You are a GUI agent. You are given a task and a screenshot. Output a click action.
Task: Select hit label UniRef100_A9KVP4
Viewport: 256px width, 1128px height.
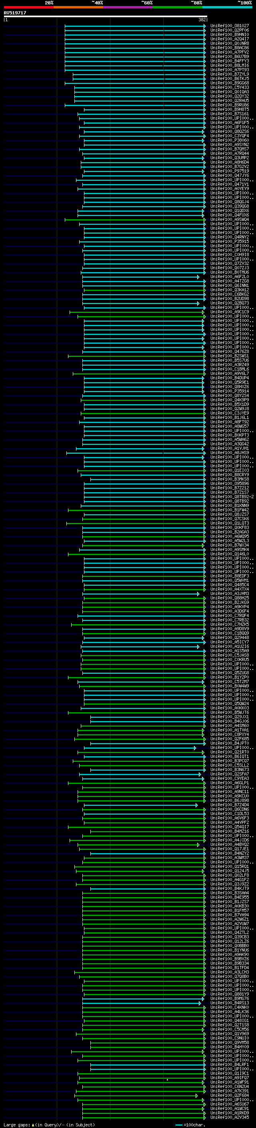[230, 607]
